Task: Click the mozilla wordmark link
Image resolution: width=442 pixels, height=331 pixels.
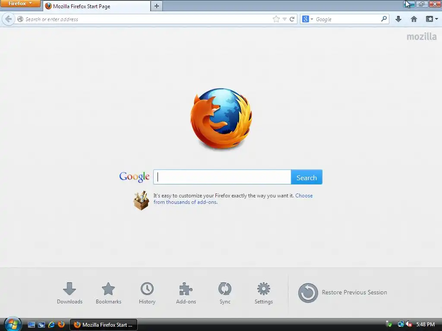Action: tap(421, 37)
